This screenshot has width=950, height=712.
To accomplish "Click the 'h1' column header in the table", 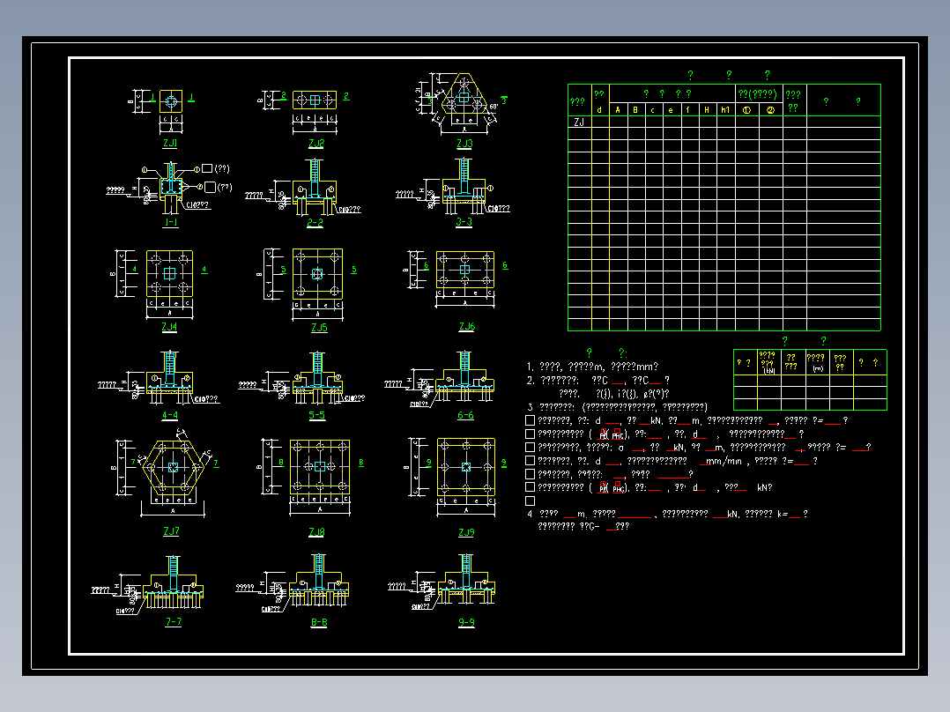I will tap(725, 109).
